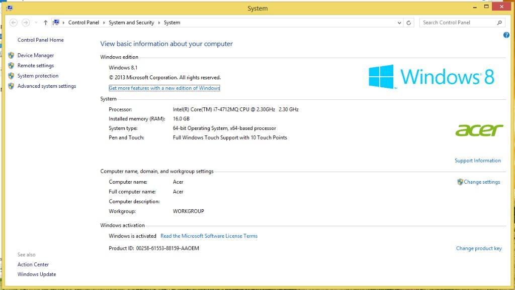This screenshot has height=290, width=515.
Task: Open System protection
Action: (x=38, y=76)
